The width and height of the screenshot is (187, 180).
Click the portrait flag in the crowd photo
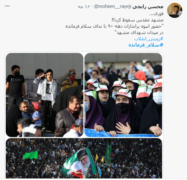pyautogui.click(x=80, y=163)
